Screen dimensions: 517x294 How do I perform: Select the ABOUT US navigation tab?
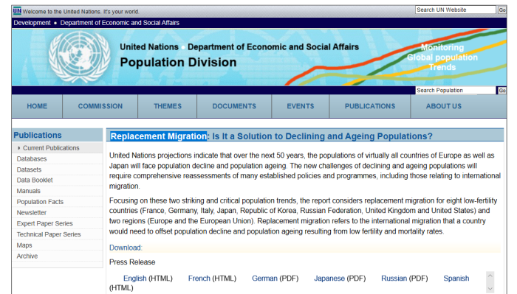(x=444, y=106)
